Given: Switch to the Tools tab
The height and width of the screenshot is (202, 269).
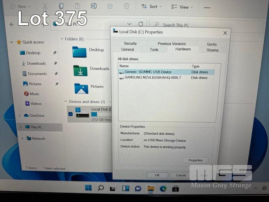Looking at the screenshot, I should pos(154,49).
